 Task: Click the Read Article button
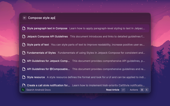[x=113, y=90]
